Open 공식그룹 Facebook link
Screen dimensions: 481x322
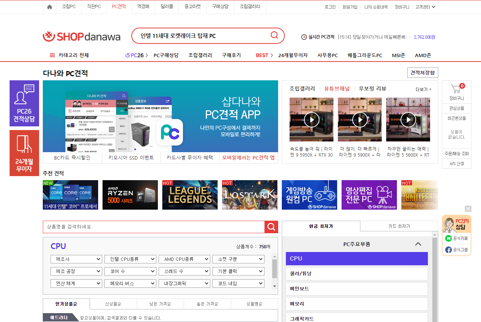(457, 250)
